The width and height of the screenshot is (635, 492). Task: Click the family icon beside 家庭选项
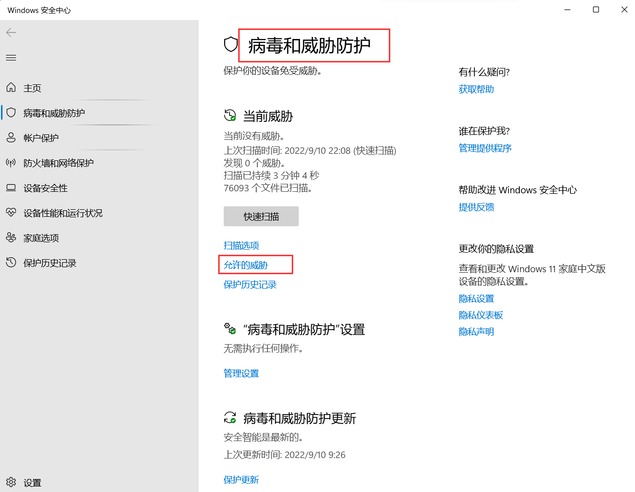[x=11, y=238]
